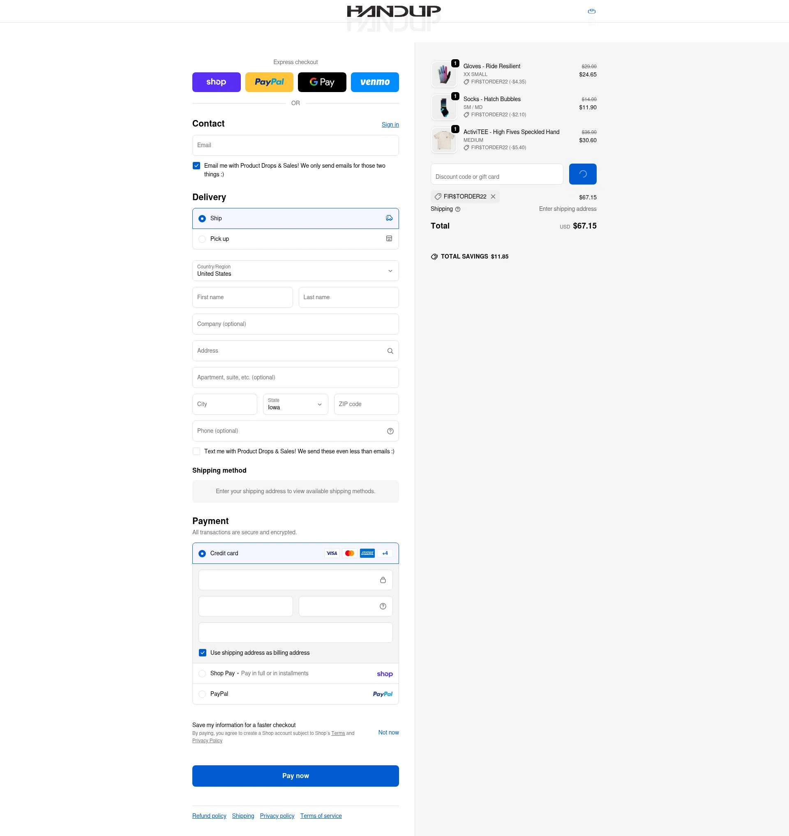789x836 pixels.
Task: Uncheck the Email me with Product Drops checkbox
Action: (x=196, y=165)
